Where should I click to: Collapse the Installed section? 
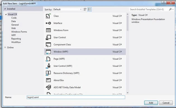pyautogui.click(x=5, y=9)
